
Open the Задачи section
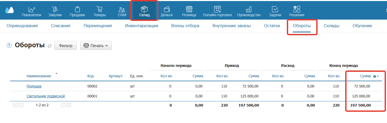point(275,11)
